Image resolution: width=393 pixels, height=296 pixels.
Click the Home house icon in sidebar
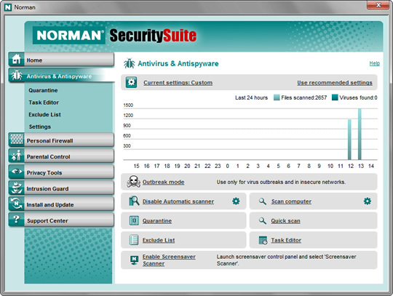[16, 60]
